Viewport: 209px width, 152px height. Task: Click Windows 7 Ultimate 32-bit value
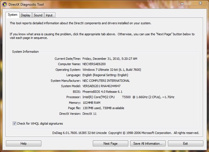coord(112,70)
